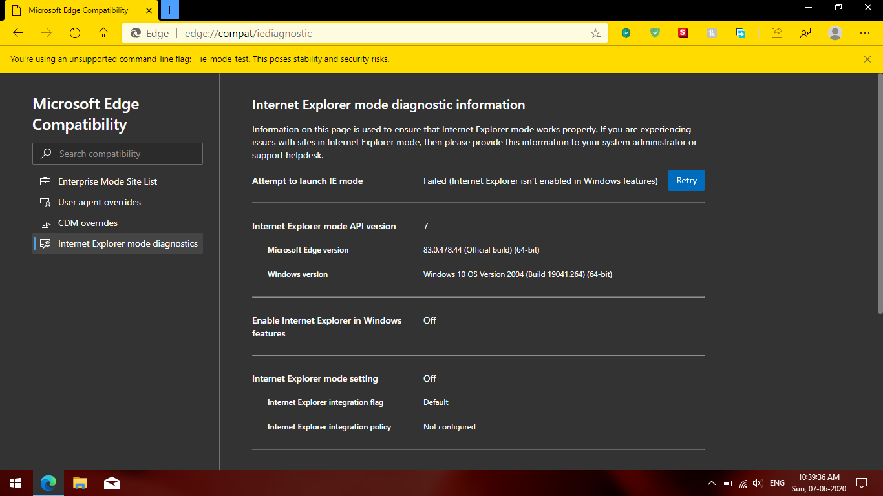883x496 pixels.
Task: Select Internet Explorer mode diagnostics item
Action: point(127,243)
